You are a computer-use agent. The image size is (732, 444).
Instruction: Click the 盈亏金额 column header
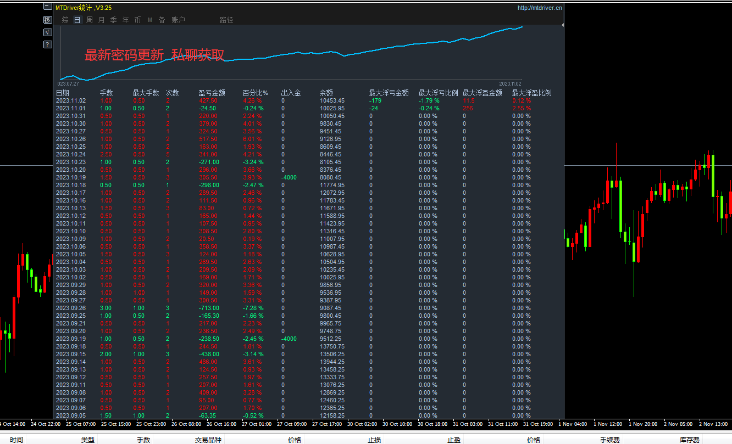pyautogui.click(x=212, y=93)
